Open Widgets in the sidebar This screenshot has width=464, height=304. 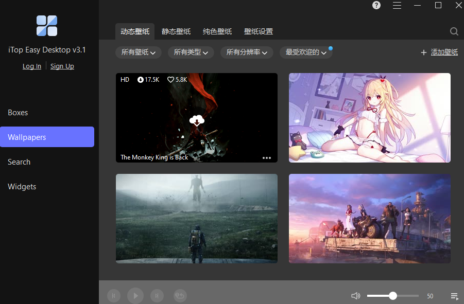(x=22, y=187)
